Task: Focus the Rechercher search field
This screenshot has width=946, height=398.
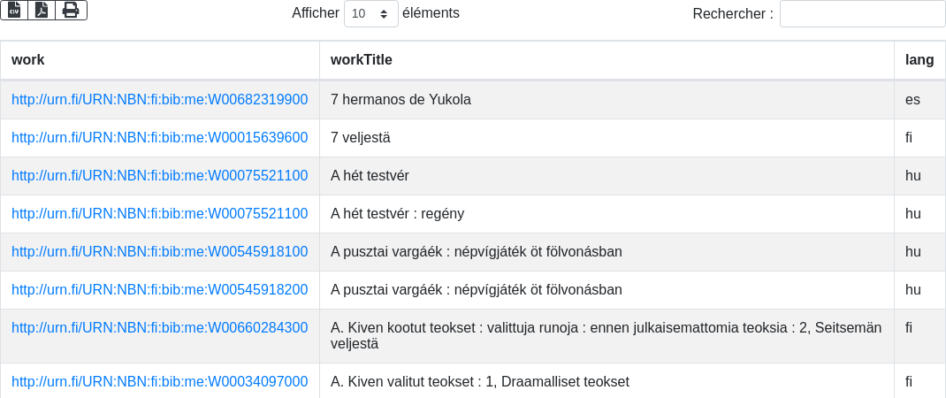Action: click(x=862, y=14)
